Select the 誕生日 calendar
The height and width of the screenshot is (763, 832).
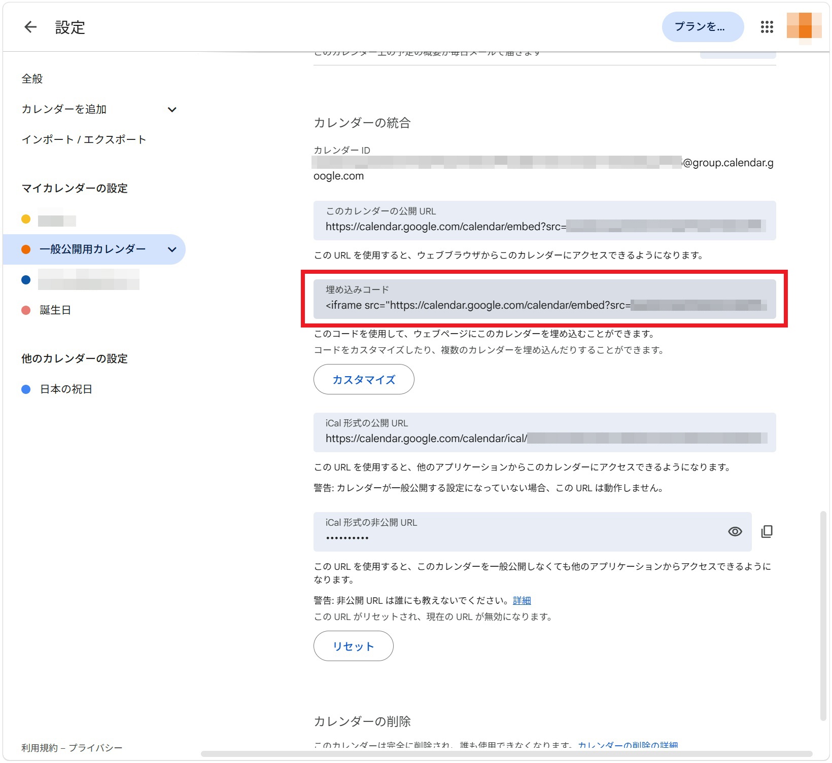click(x=54, y=310)
